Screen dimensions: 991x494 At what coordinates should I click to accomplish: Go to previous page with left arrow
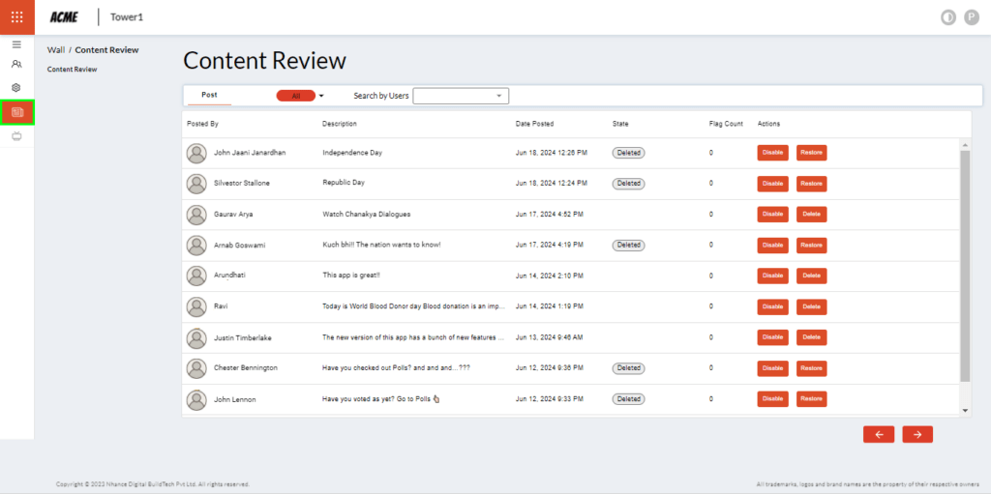(879, 435)
